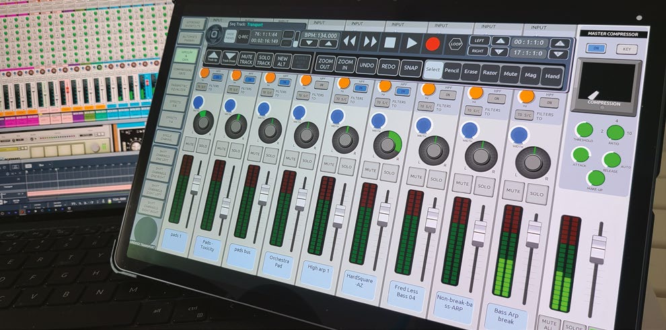Image resolution: width=666 pixels, height=330 pixels.
Task: Toggle Q-REC in the transport
Action: pos(244,36)
